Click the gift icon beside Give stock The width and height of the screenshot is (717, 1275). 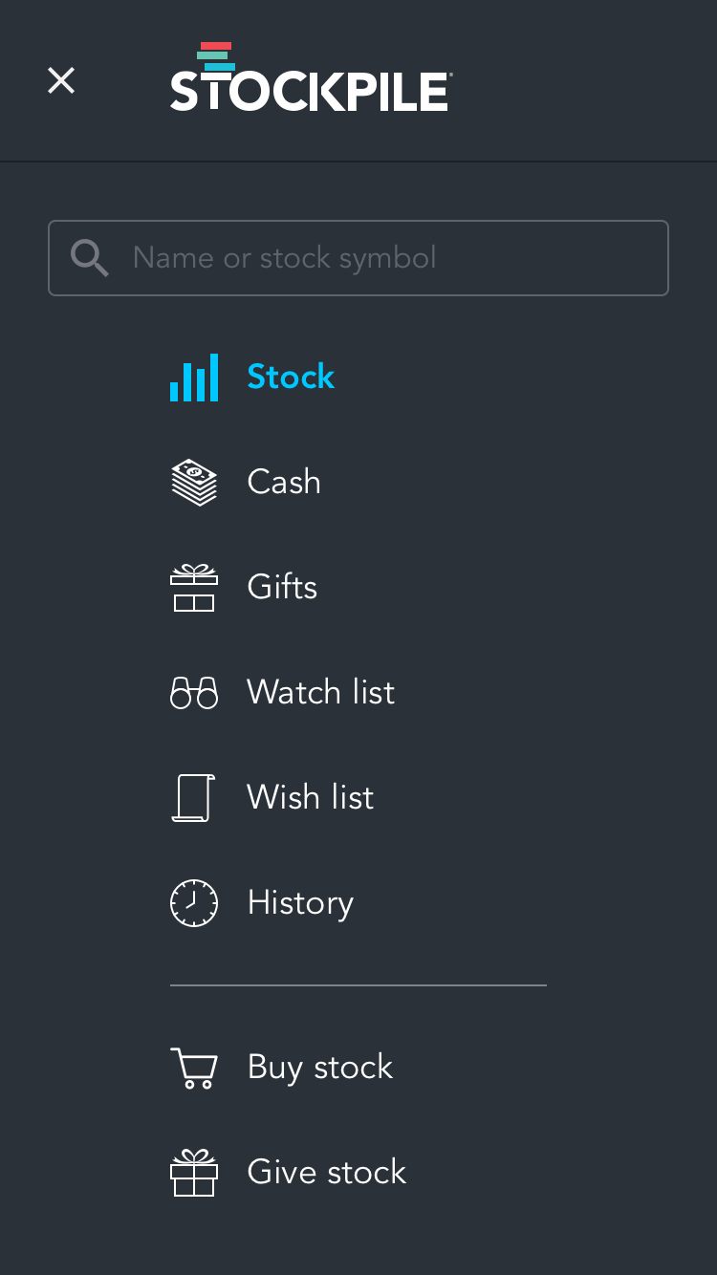coord(194,1173)
